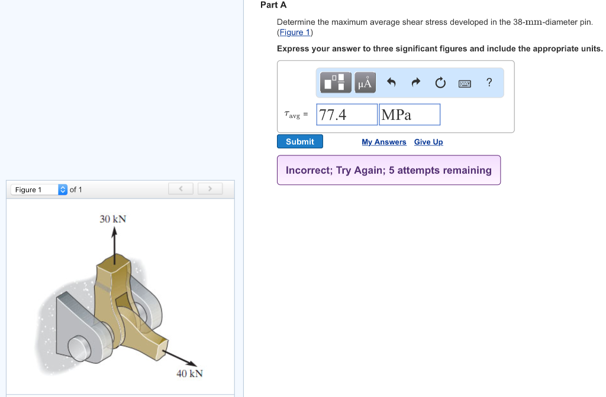606x397 pixels.
Task: Click the value field containing 77.4
Action: 347,115
